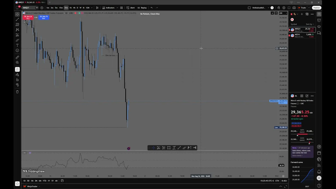Open the quick search icon
This screenshot has width=336, height=189.
coord(279,8)
